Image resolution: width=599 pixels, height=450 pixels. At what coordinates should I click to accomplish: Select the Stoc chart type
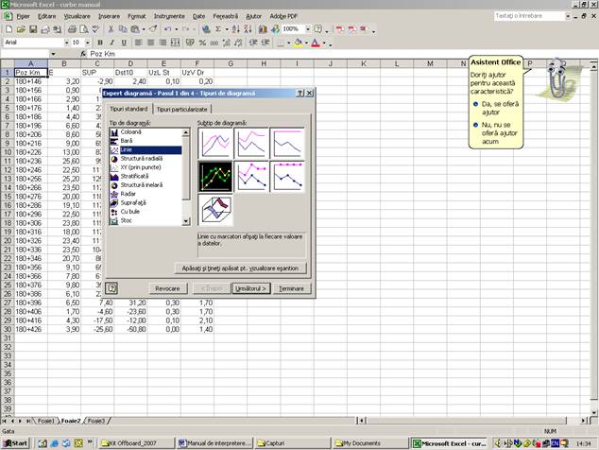tap(127, 220)
